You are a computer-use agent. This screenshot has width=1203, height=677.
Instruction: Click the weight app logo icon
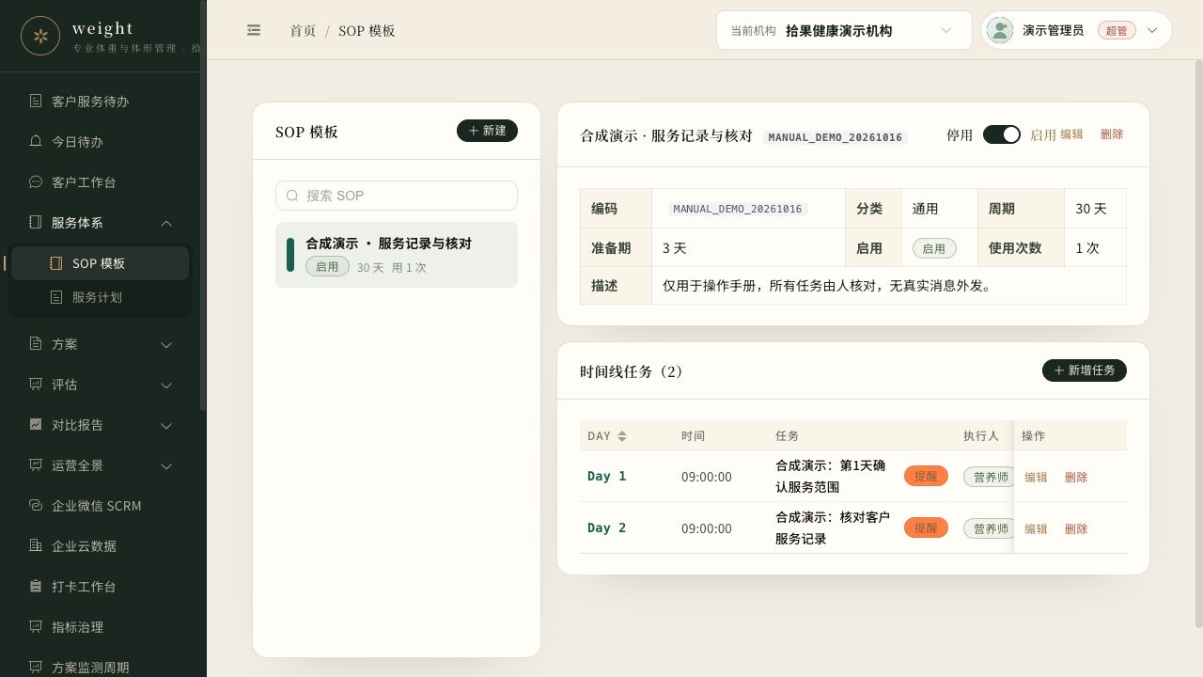click(x=40, y=36)
